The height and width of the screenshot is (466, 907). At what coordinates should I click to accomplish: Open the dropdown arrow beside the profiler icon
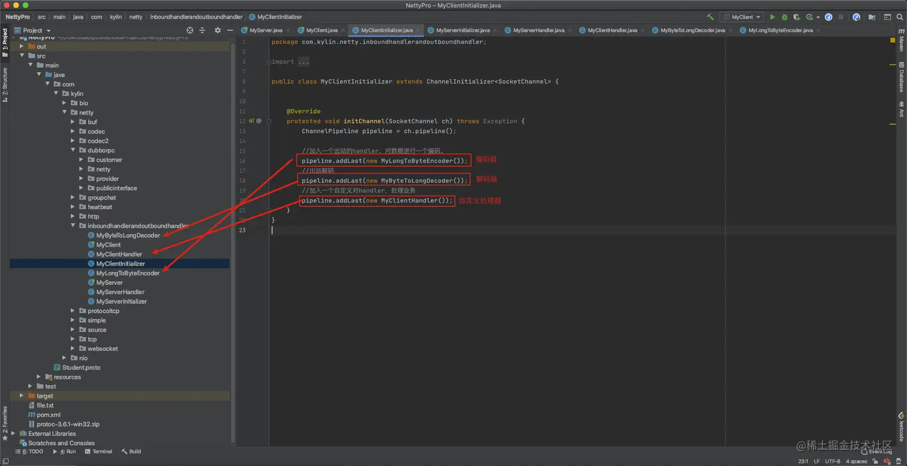818,17
